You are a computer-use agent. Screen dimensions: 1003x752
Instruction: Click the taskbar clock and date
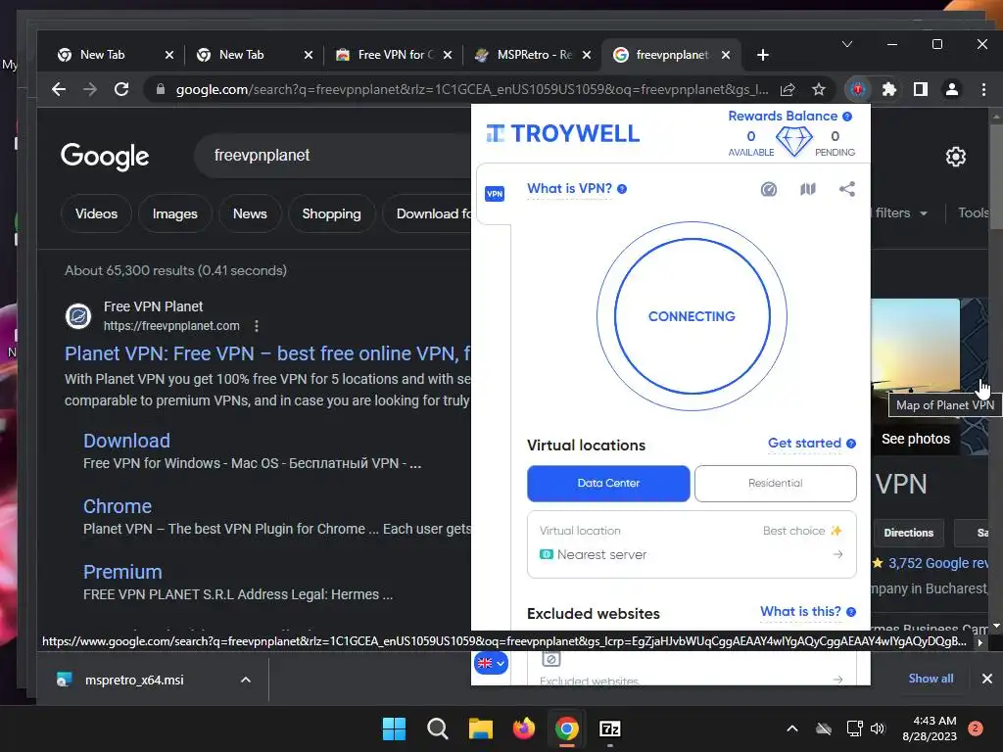931,728
